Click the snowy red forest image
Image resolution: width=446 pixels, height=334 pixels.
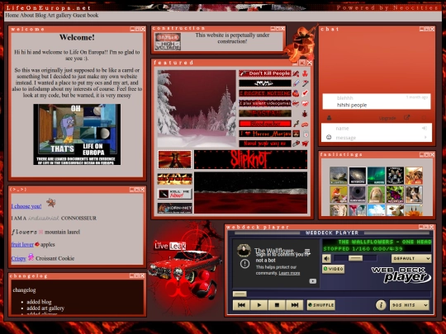(x=197, y=109)
